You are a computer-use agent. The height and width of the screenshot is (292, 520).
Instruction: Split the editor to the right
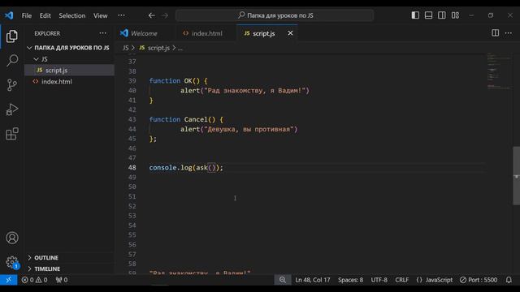495,32
